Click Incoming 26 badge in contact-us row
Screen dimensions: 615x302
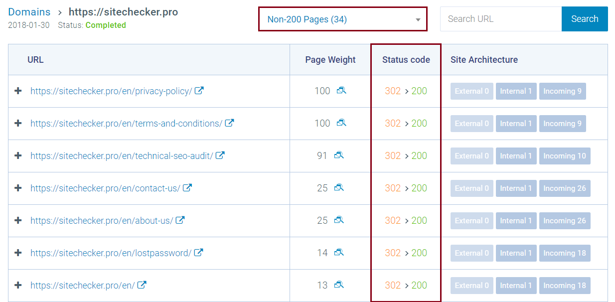tap(565, 188)
